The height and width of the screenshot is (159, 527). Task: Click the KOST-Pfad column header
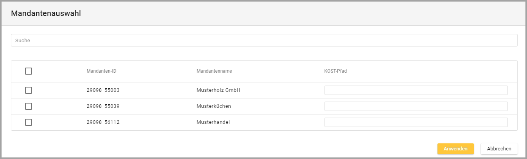point(336,71)
